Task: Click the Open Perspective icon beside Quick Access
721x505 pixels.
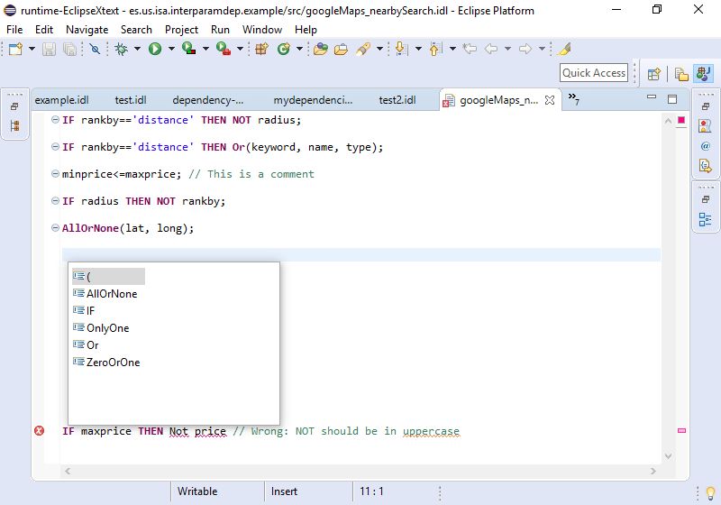Action: pos(654,74)
